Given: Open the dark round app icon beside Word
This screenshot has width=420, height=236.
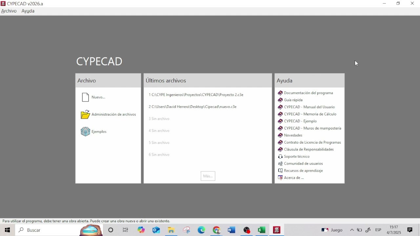Looking at the screenshot, I should [247, 230].
